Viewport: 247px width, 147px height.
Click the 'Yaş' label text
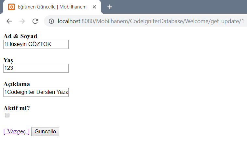[8, 60]
